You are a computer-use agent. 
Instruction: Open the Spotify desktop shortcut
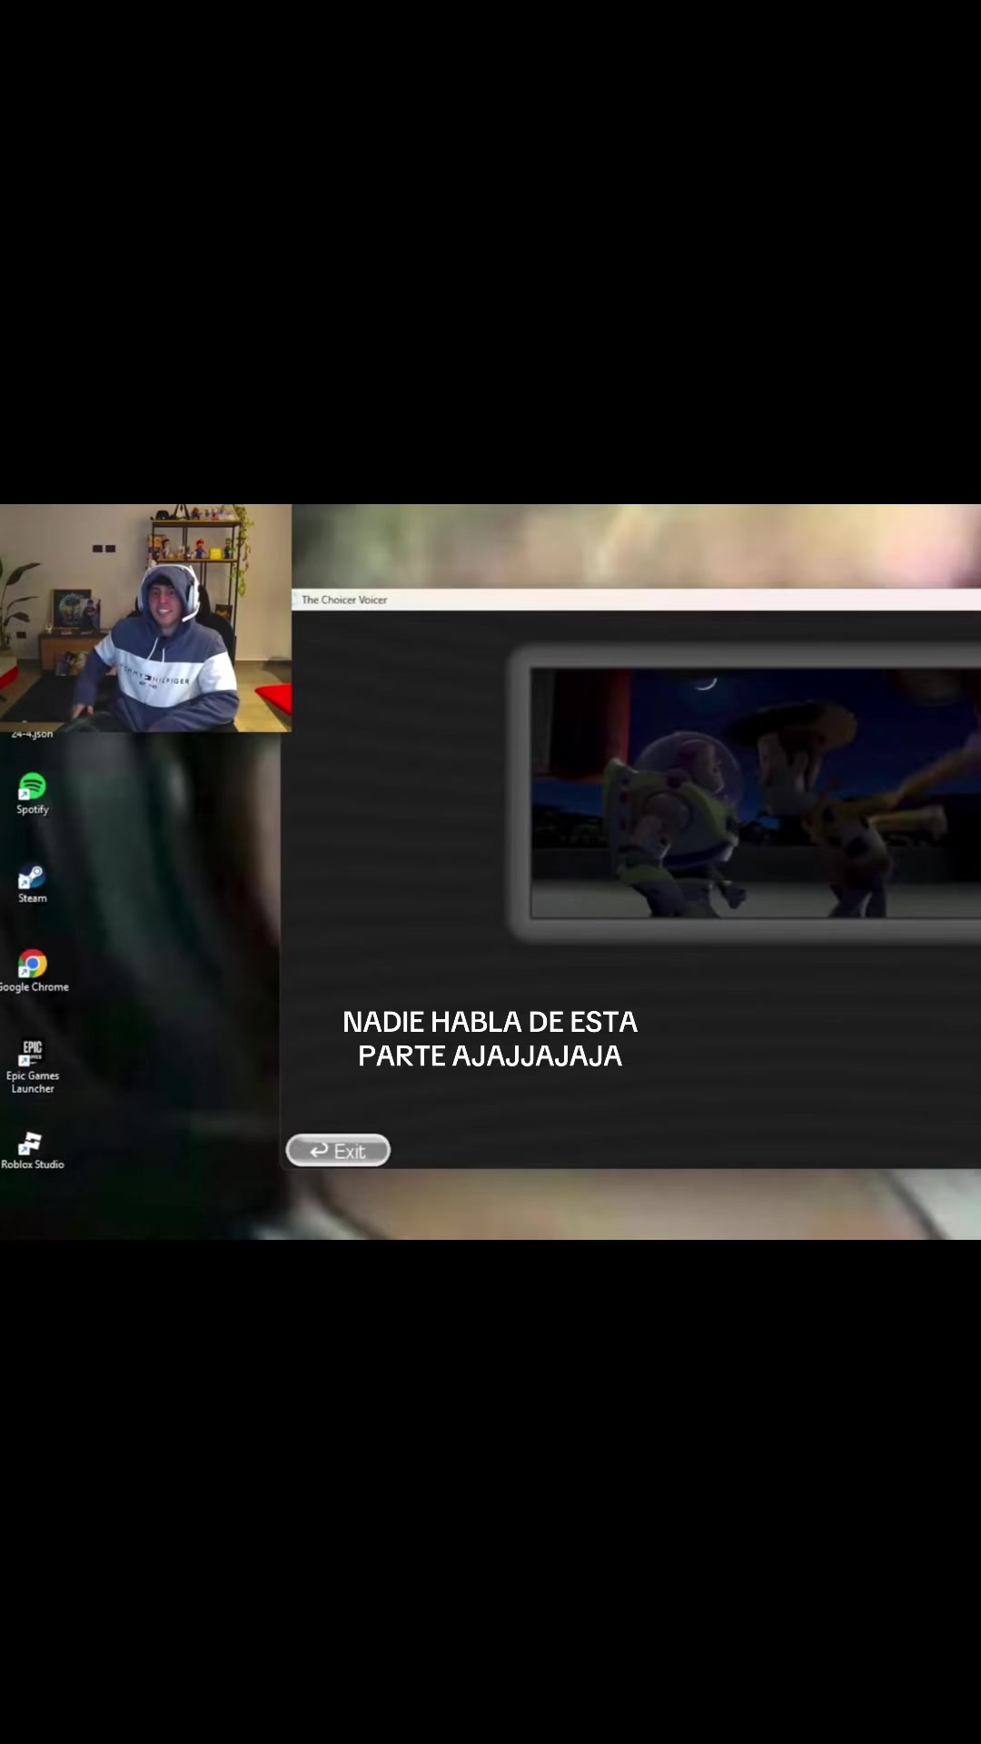coord(32,794)
